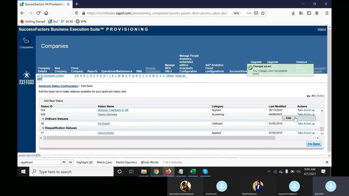Open the Getting Started bookmark
Image resolution: width=349 pixels, height=196 pixels.
tap(33, 22)
